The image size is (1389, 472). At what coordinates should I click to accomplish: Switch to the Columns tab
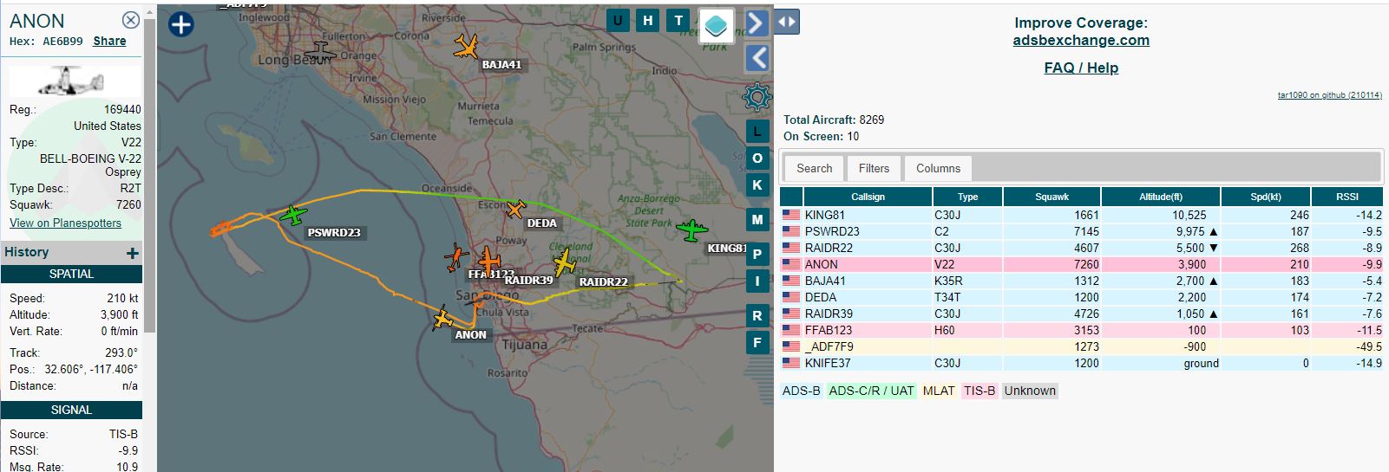tap(938, 168)
